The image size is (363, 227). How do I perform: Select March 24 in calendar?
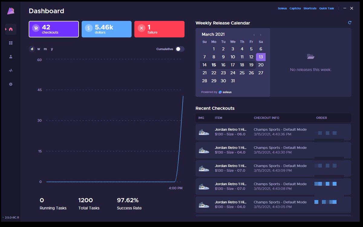[233, 73]
